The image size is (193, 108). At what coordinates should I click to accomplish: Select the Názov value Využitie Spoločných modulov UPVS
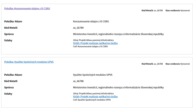(x=93, y=75)
